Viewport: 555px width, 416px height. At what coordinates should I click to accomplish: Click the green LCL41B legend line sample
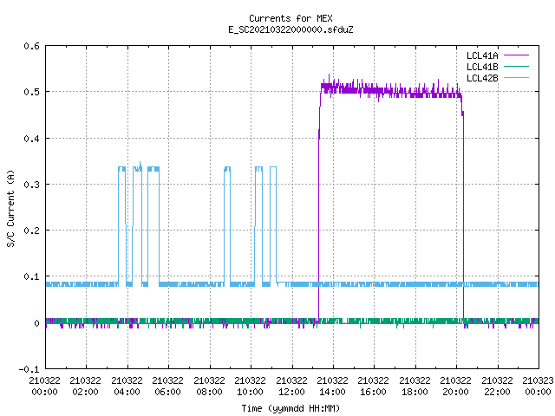516,67
